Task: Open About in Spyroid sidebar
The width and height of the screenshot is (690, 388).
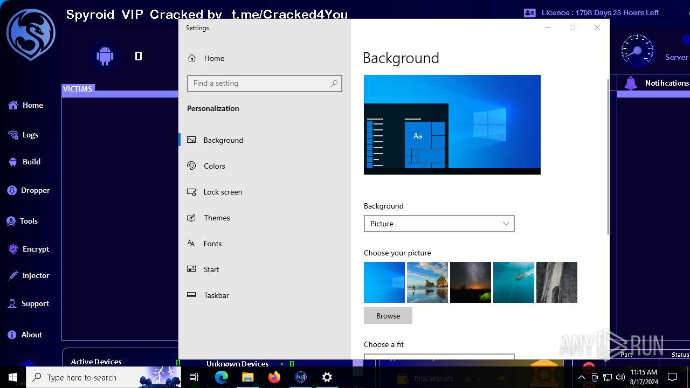Action: (x=25, y=335)
